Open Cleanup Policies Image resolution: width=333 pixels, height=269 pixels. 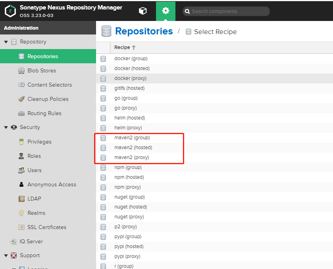coord(48,99)
